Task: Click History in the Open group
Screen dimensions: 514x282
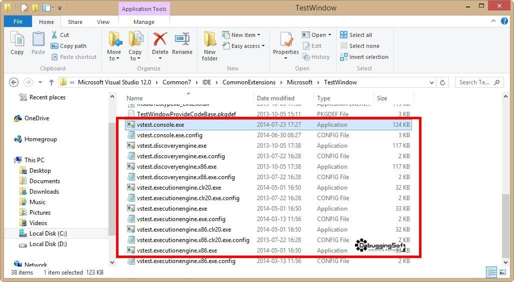Action: tap(316, 57)
